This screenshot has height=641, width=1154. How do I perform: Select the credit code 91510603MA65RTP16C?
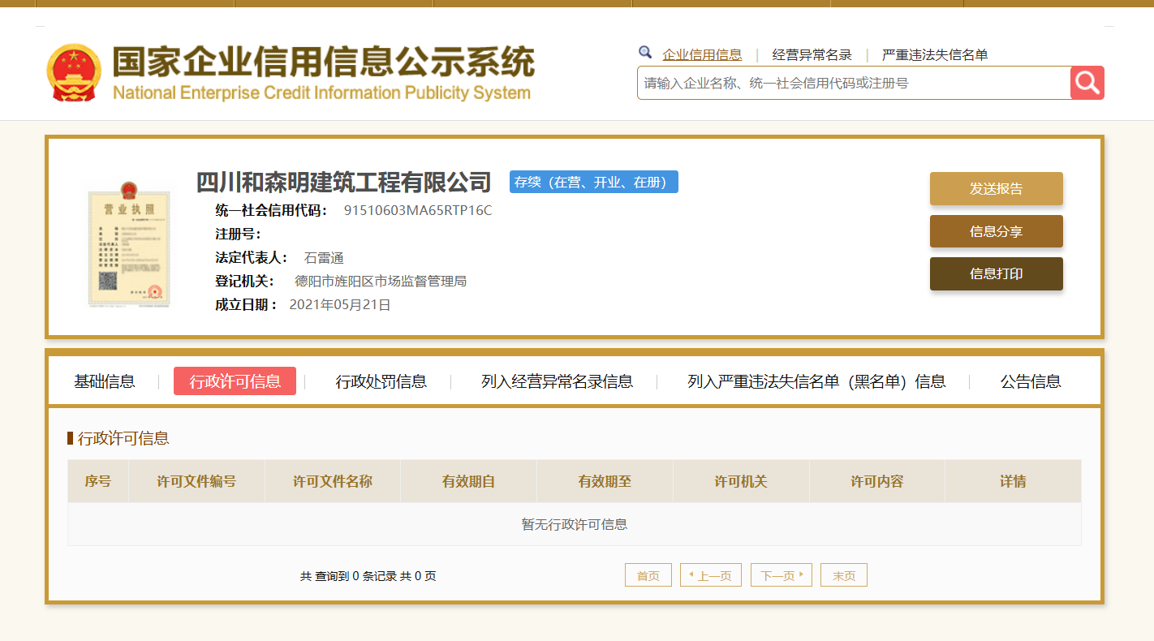click(418, 211)
